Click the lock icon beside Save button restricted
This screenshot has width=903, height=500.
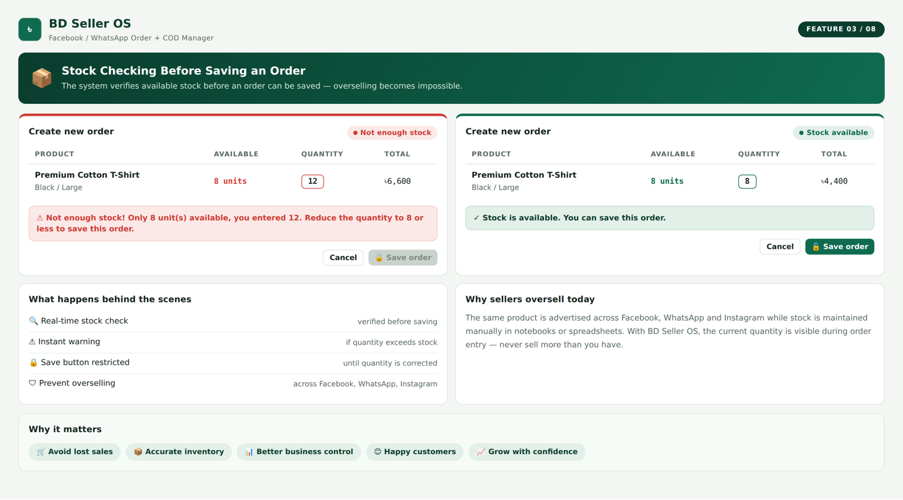point(33,362)
